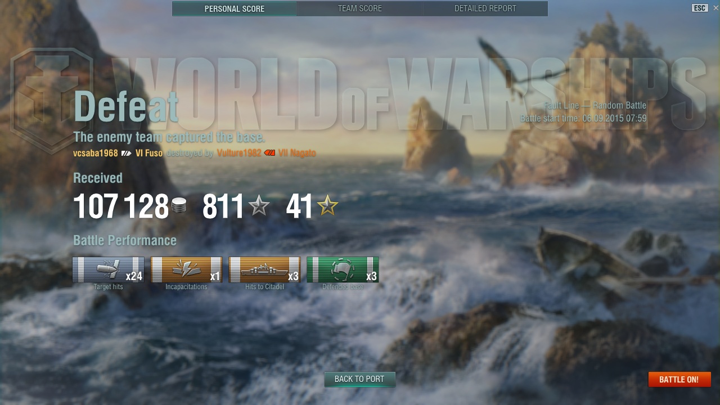Screen dimensions: 720x405
Task: Click the Received heading
Action: (98, 178)
